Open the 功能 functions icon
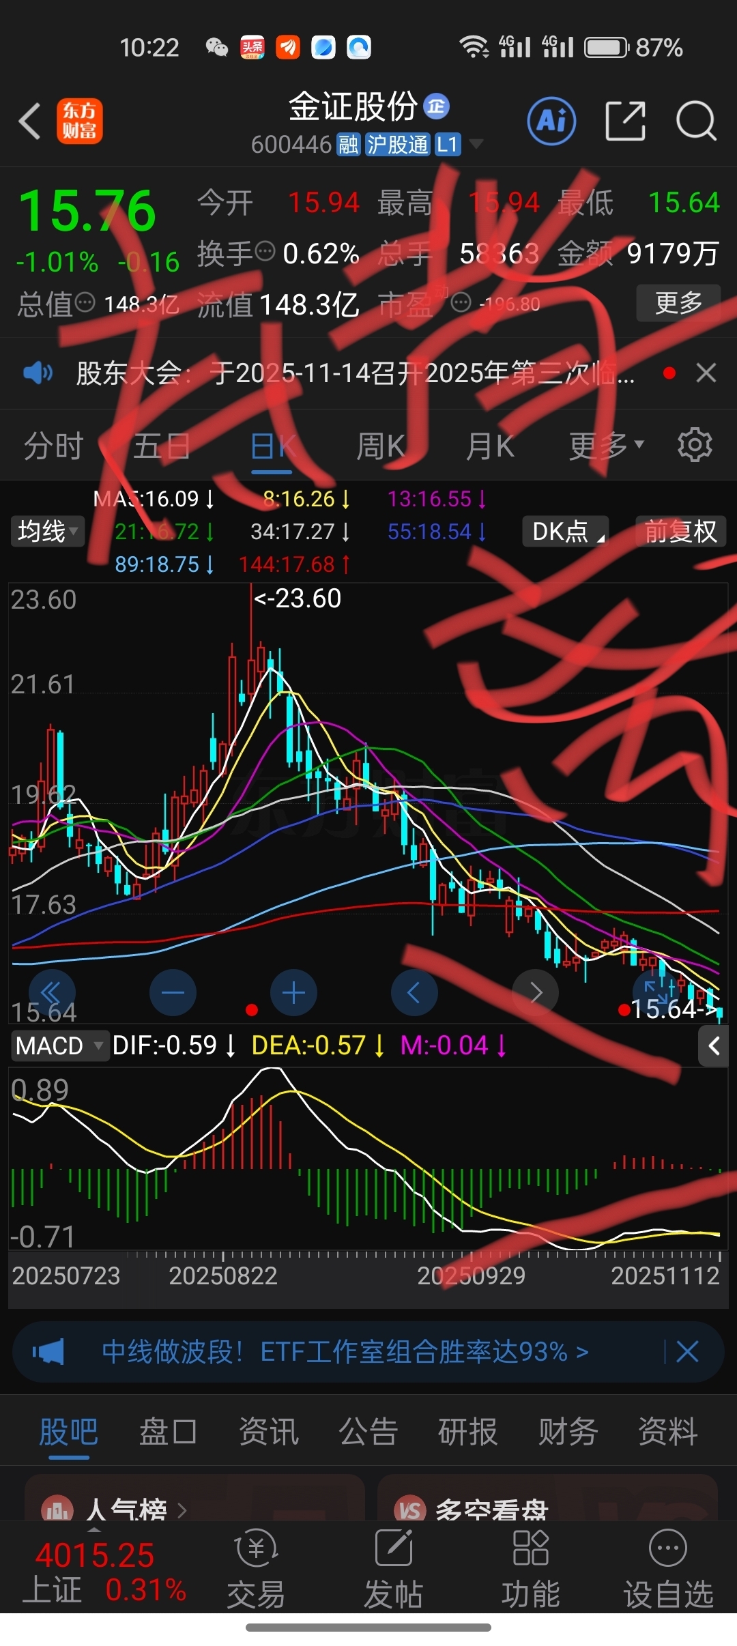 pyautogui.click(x=531, y=1568)
